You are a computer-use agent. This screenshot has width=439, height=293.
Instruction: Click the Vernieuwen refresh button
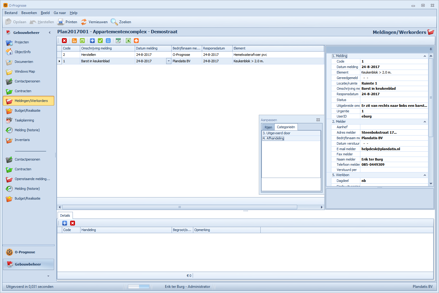coord(94,22)
